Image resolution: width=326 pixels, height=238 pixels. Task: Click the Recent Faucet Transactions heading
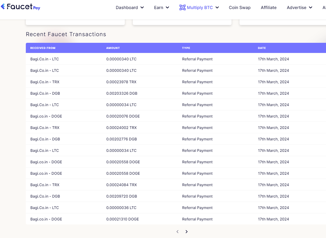click(x=66, y=34)
